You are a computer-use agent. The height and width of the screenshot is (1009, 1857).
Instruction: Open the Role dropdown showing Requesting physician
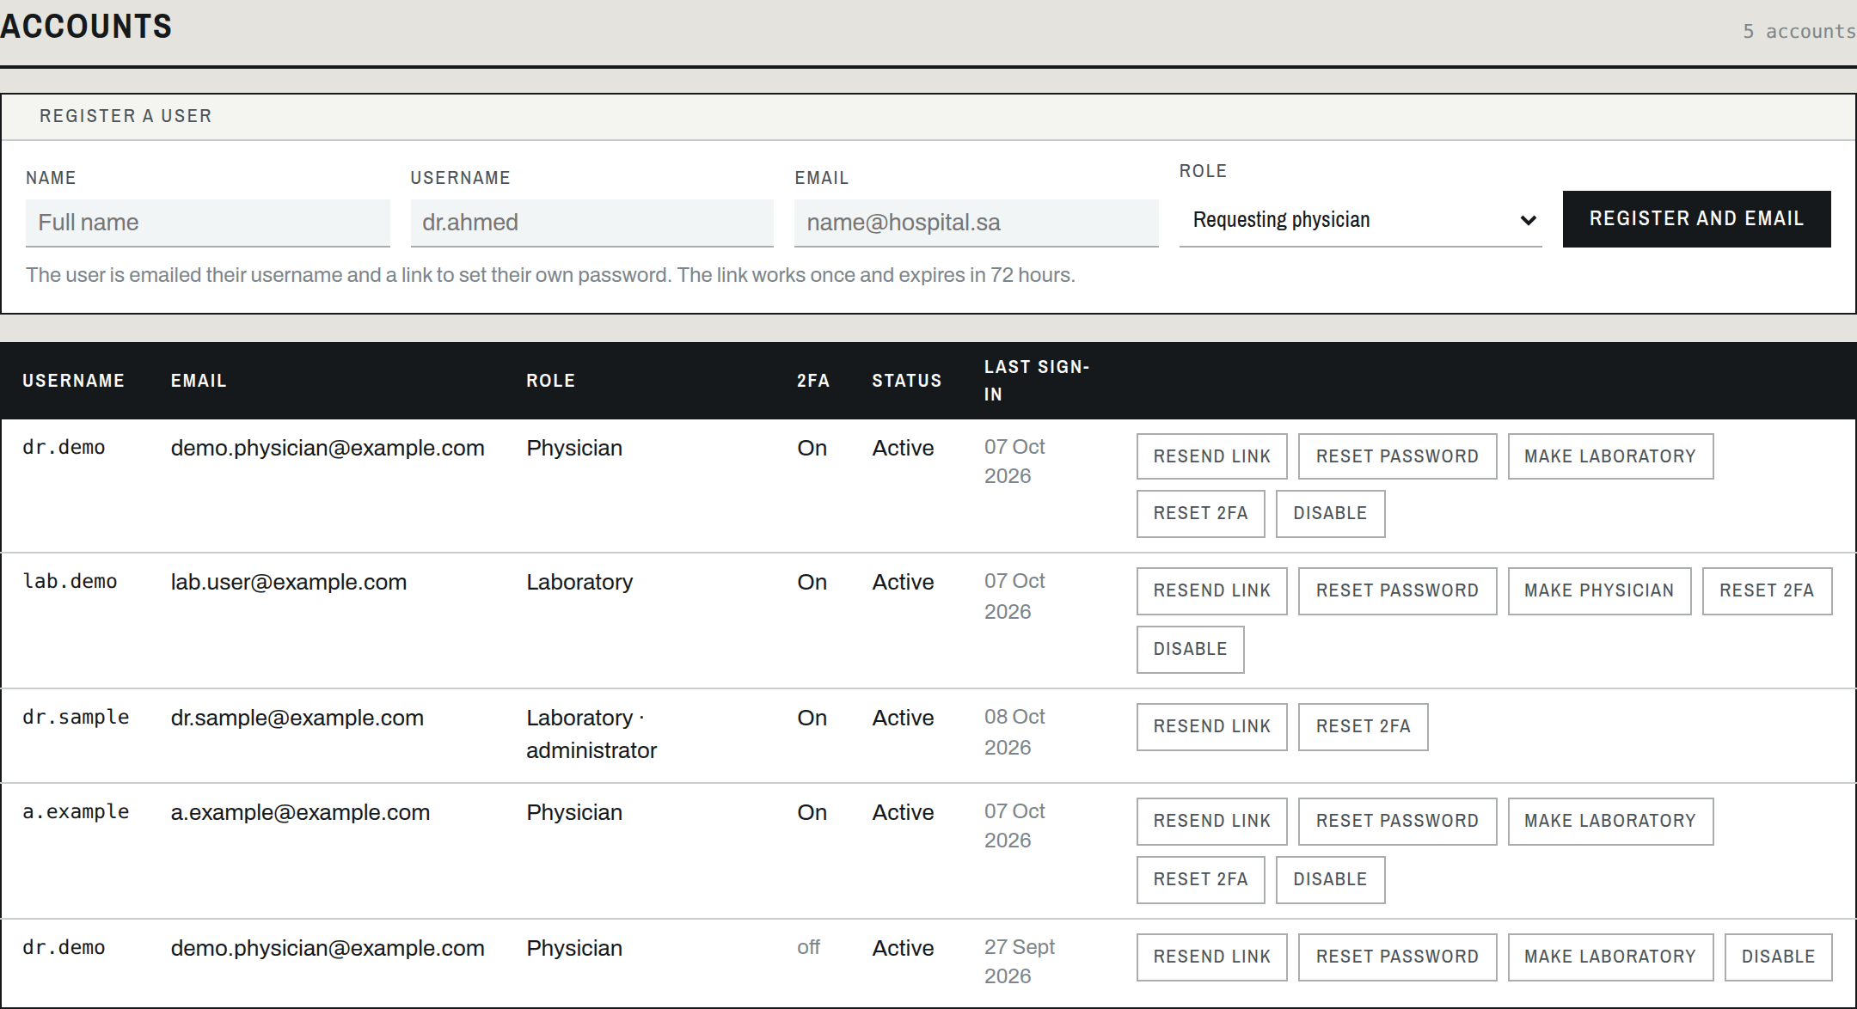(x=1360, y=220)
